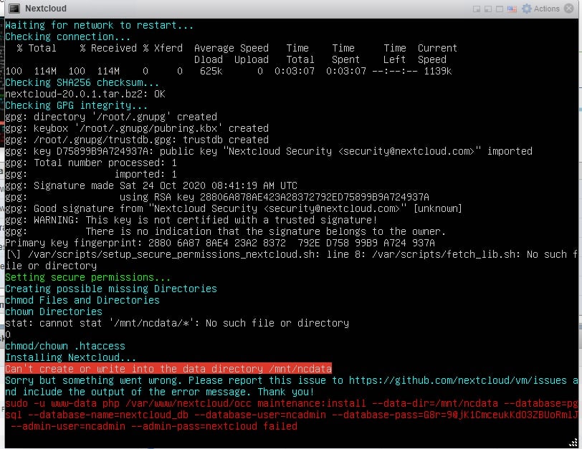Click the github.com/nextcloud/vm/issues URL text
Screen dimensions: 582x449
(x=458, y=380)
